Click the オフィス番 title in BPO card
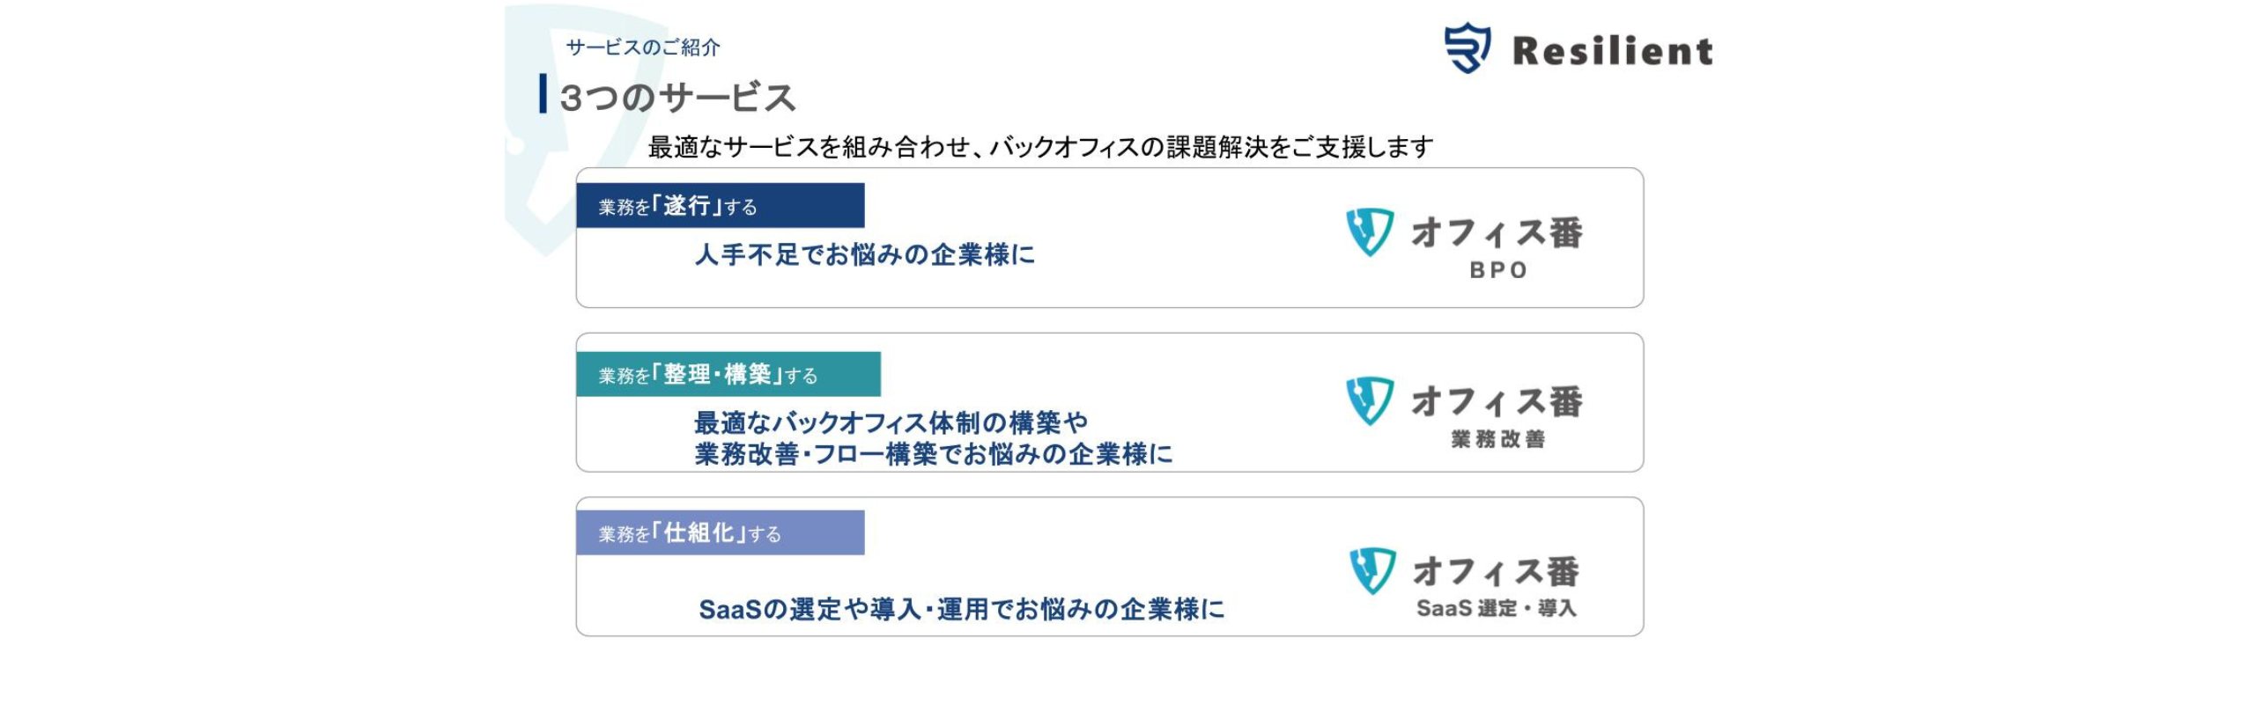Image resolution: width=2255 pixels, height=704 pixels. pyautogui.click(x=1497, y=232)
